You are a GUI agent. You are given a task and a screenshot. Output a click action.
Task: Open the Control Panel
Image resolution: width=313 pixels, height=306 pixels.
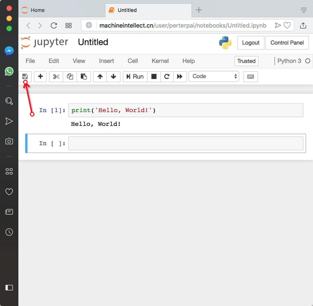click(x=287, y=43)
